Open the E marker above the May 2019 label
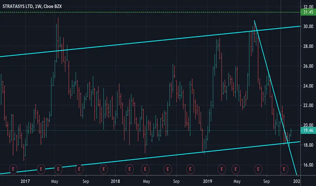 (236, 169)
